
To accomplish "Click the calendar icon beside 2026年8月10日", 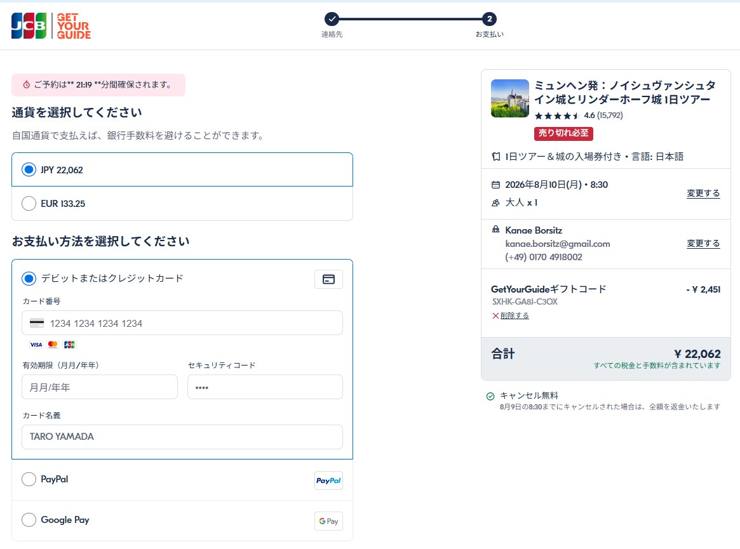I will coord(495,185).
